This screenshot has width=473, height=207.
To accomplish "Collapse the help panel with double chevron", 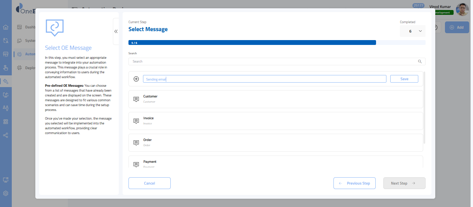I will 116,31.
